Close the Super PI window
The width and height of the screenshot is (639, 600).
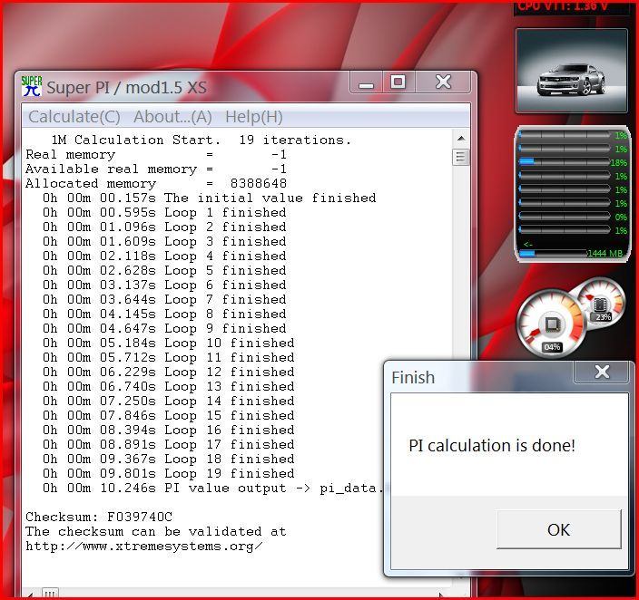pos(443,82)
